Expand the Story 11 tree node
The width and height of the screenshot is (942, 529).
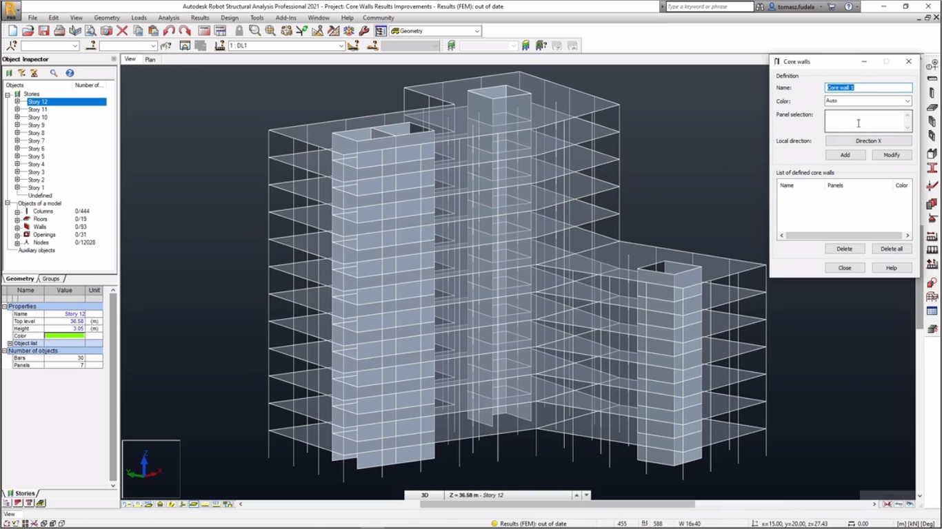coord(17,110)
